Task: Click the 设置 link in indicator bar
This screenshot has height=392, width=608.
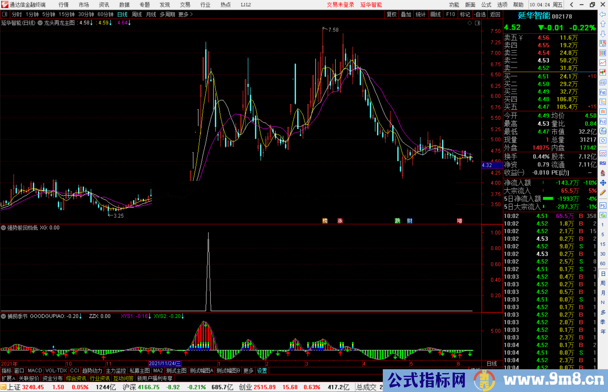Action: point(262,371)
